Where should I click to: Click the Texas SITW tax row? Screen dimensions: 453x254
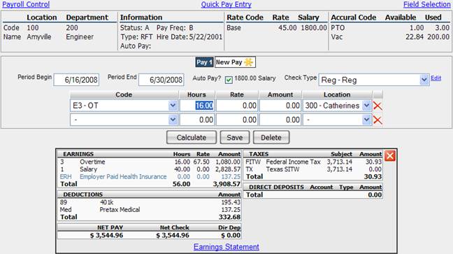point(313,169)
